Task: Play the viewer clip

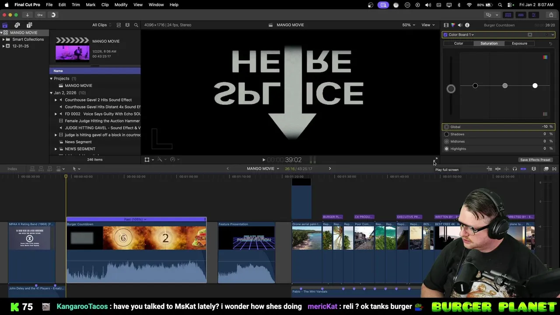Action: [263, 160]
